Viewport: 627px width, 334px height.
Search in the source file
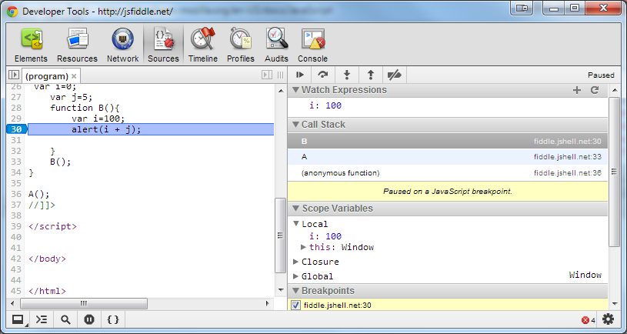pyautogui.click(x=65, y=319)
